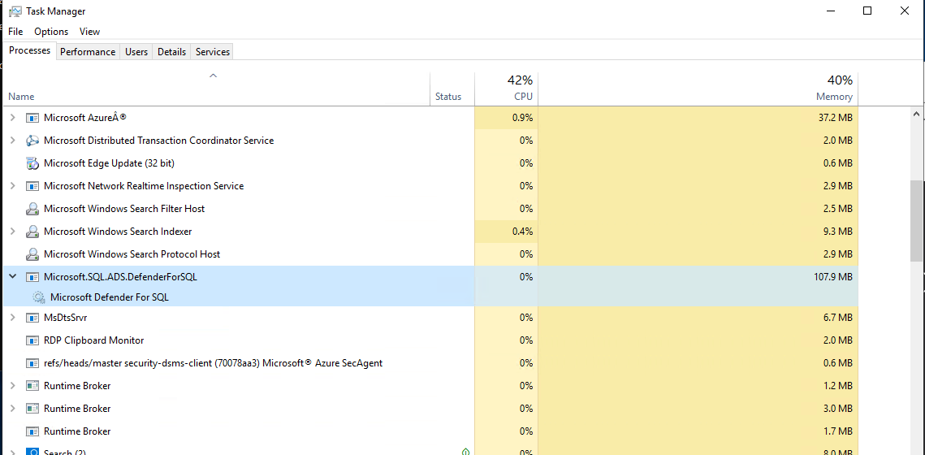This screenshot has height=455, width=925.
Task: Expand the Microsoft Azure process group
Action: point(13,118)
